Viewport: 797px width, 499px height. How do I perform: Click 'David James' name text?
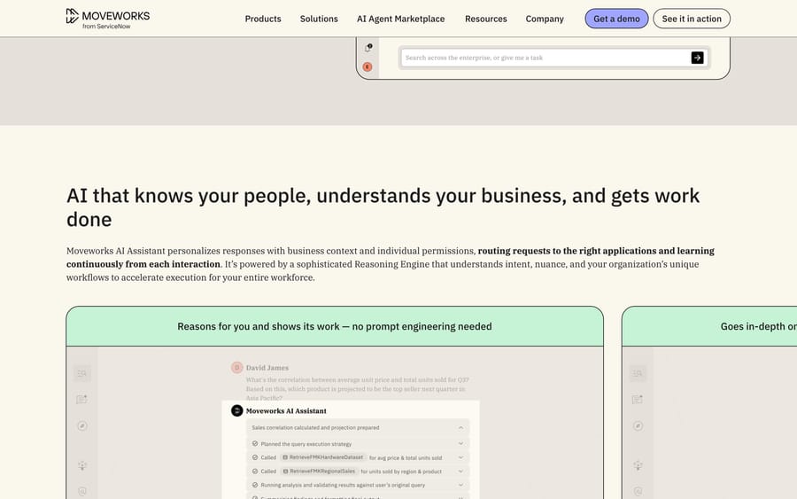point(267,367)
